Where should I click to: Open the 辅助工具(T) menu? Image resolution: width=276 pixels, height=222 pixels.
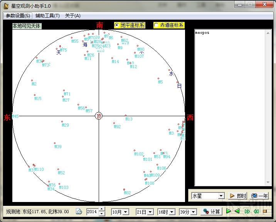point(47,16)
